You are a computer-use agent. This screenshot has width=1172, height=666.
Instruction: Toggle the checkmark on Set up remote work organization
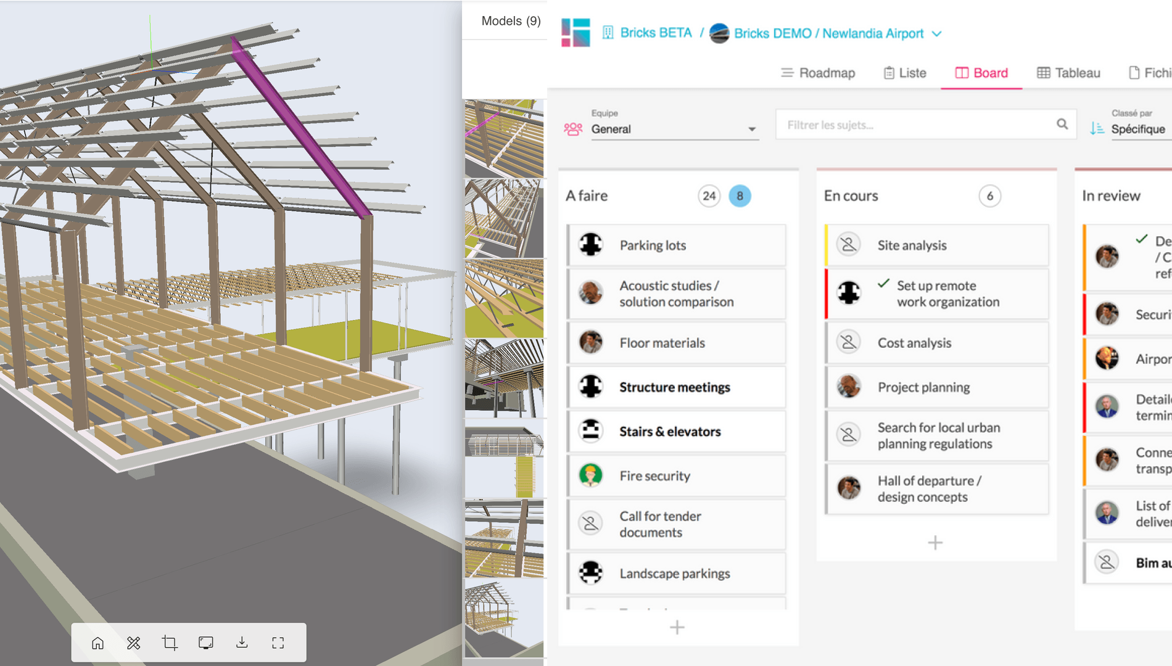pyautogui.click(x=883, y=284)
